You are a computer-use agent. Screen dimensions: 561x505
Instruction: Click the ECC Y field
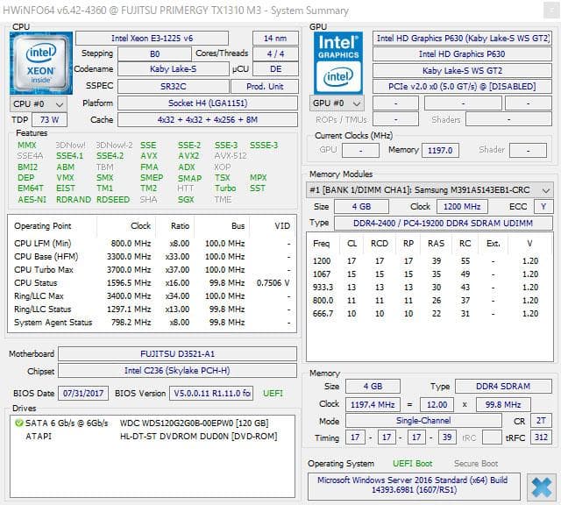(543, 207)
